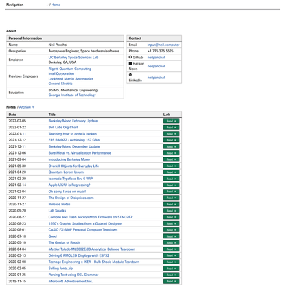Open the Georgia Institute of Technology link
This screenshot has width=285, height=285.
[x=72, y=95]
